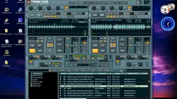Click deck A waveform display

pos(58,27)
